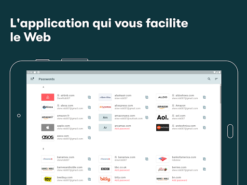Select the apple.com entry text
Image resolution: width=247 pixels, height=185 pixels.
click(70, 127)
